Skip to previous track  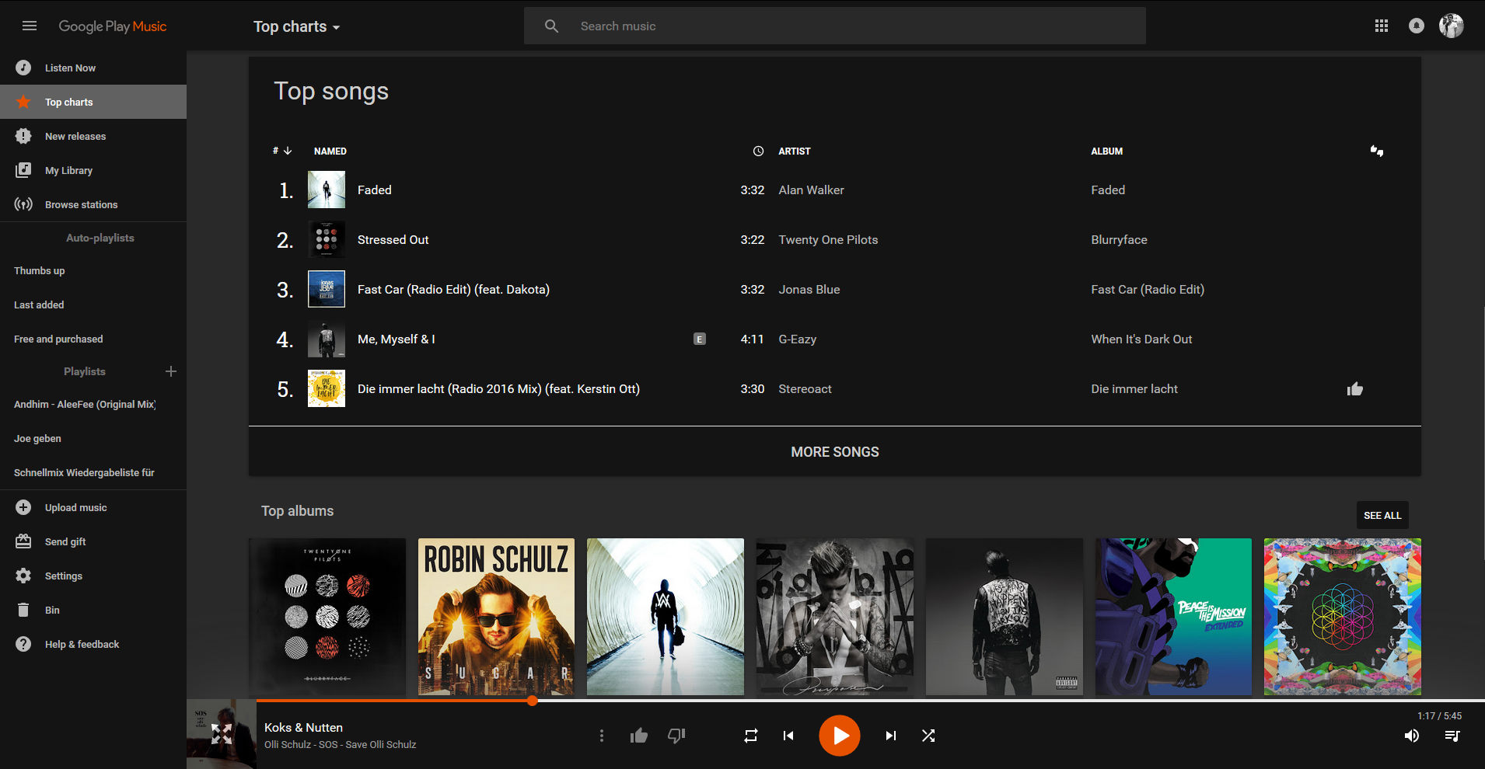788,735
